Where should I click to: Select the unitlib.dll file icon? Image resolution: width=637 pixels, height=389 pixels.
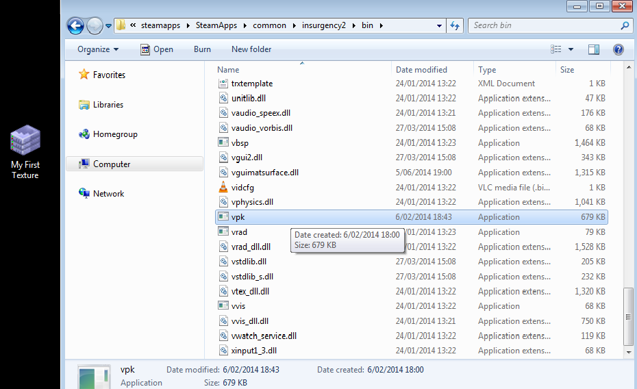coord(223,98)
